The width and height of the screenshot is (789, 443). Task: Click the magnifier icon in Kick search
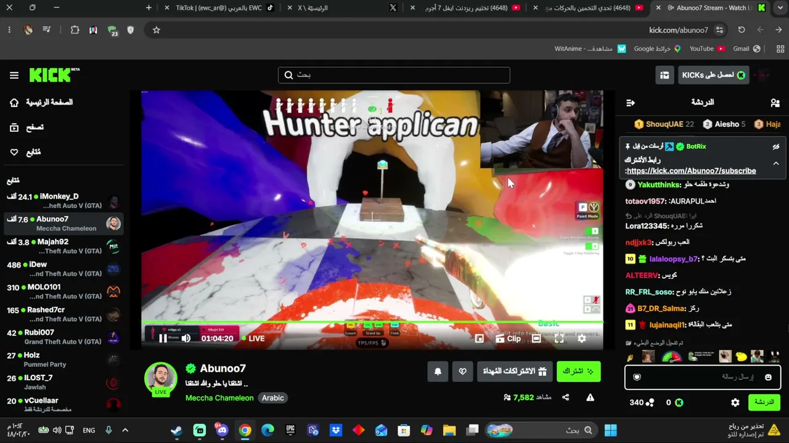coord(288,75)
